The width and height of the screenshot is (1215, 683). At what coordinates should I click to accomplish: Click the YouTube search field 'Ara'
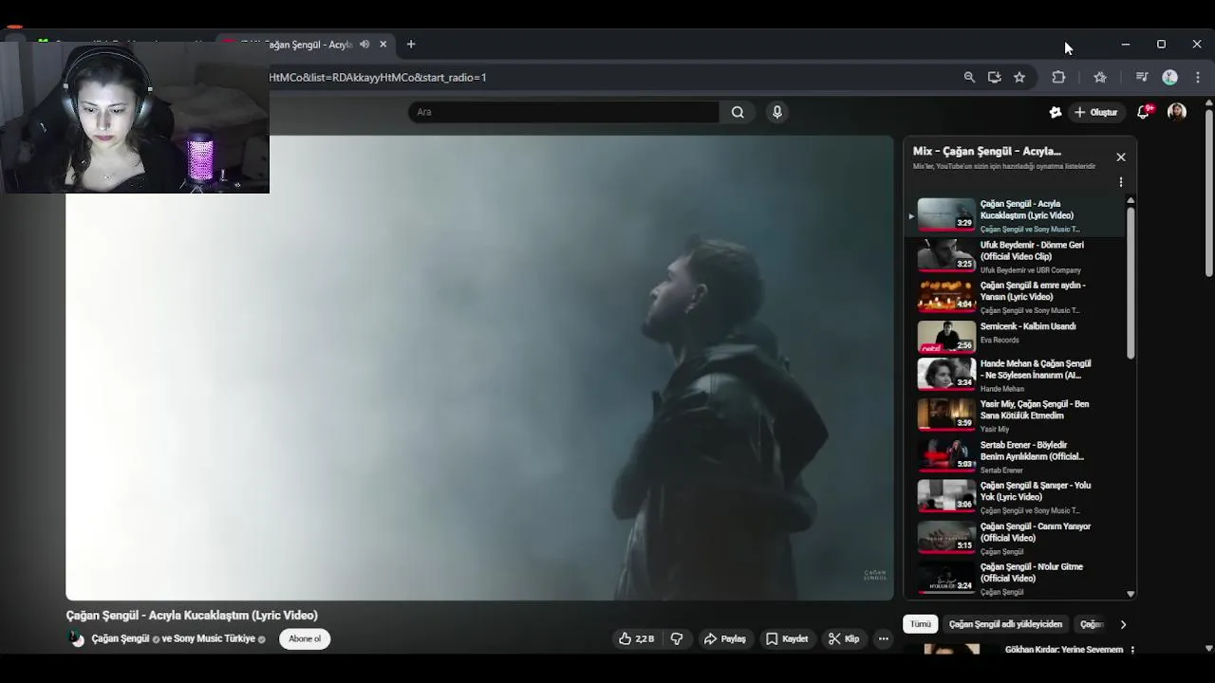coord(564,112)
